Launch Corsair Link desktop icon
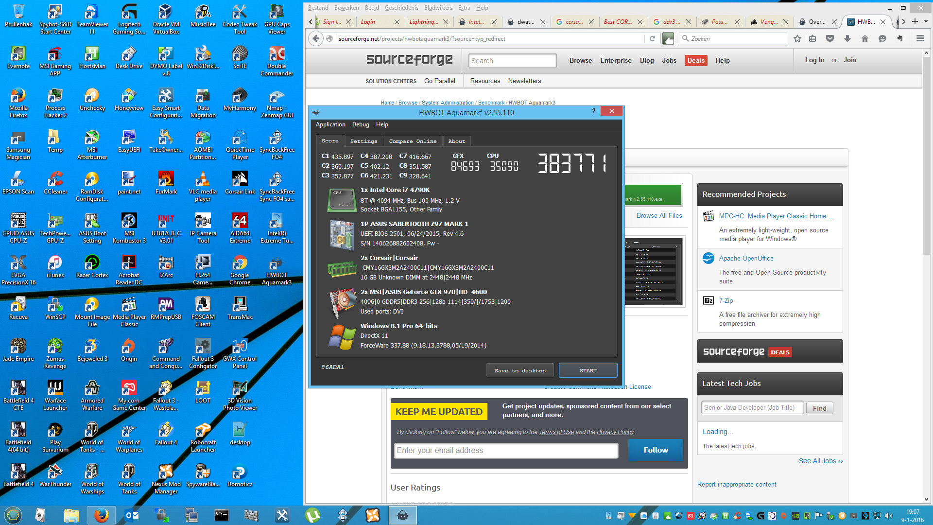This screenshot has width=933, height=525. click(x=240, y=183)
